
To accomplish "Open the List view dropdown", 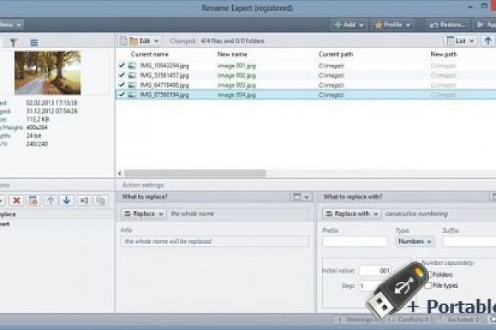I will [x=461, y=40].
